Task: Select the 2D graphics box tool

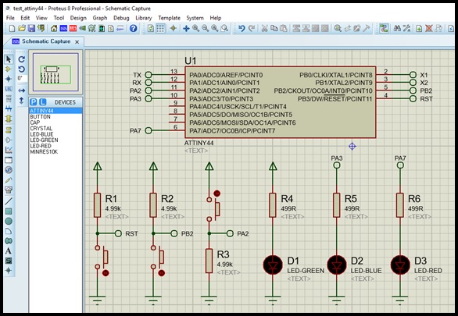Action: coord(9,211)
